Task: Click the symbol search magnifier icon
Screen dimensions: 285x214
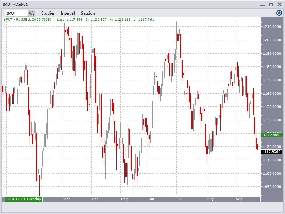Action: click(x=32, y=13)
